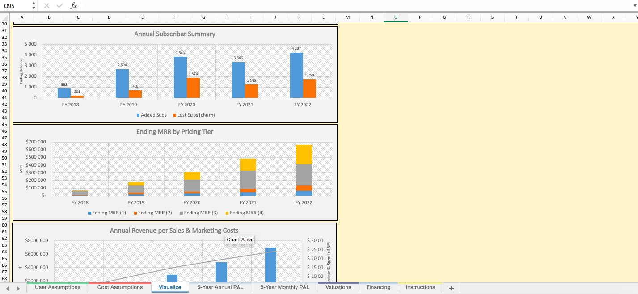Select column A header
Screen dimensions: 638x294
[x=22, y=17]
